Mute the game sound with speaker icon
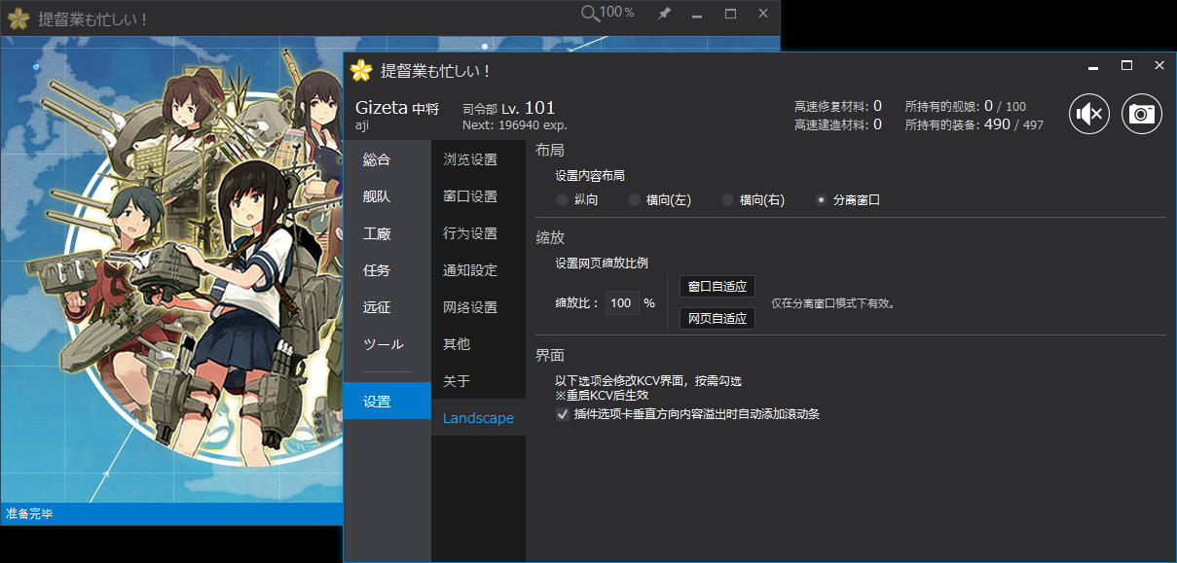 click(x=1089, y=114)
